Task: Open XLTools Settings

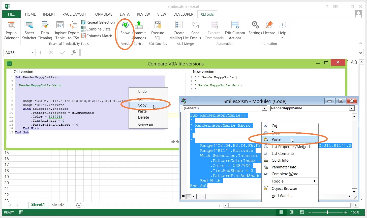Action: 255,28
